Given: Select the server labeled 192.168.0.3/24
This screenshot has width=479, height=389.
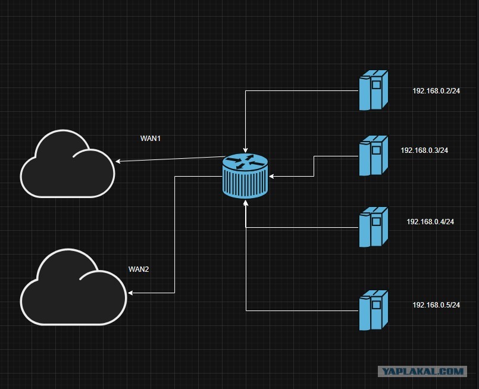Looking at the screenshot, I should [x=373, y=156].
